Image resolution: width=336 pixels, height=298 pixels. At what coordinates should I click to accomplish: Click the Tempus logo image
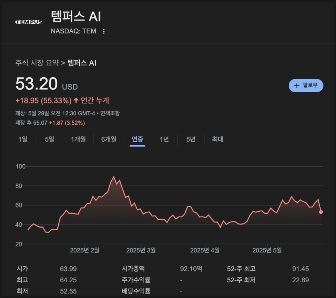[x=29, y=22]
